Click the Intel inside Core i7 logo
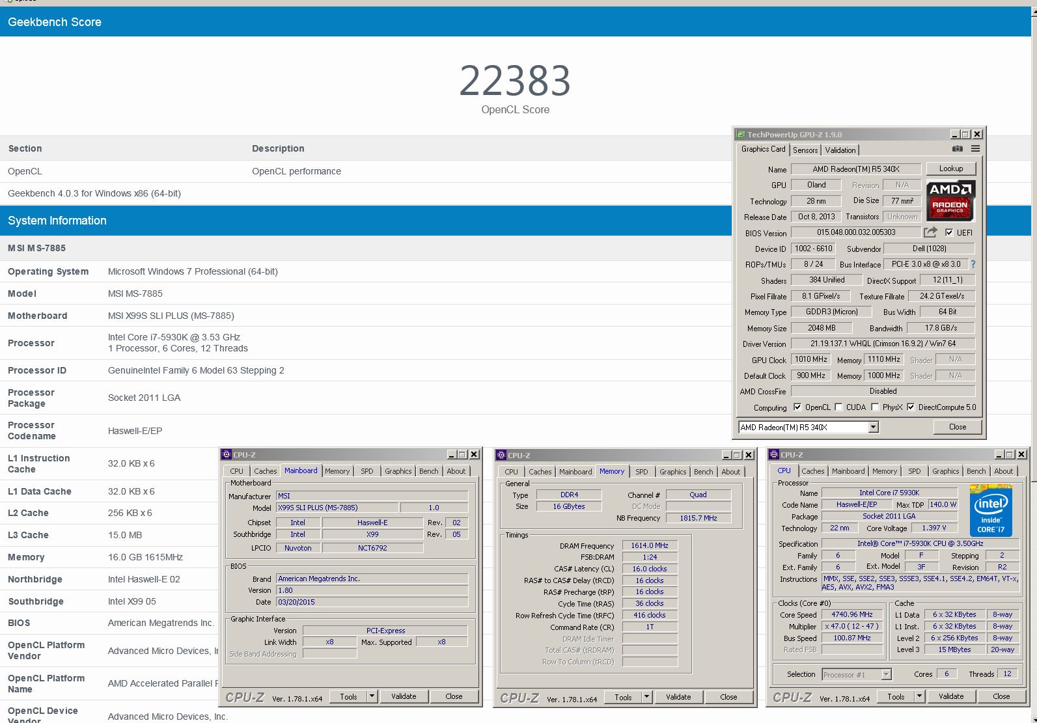 991,510
